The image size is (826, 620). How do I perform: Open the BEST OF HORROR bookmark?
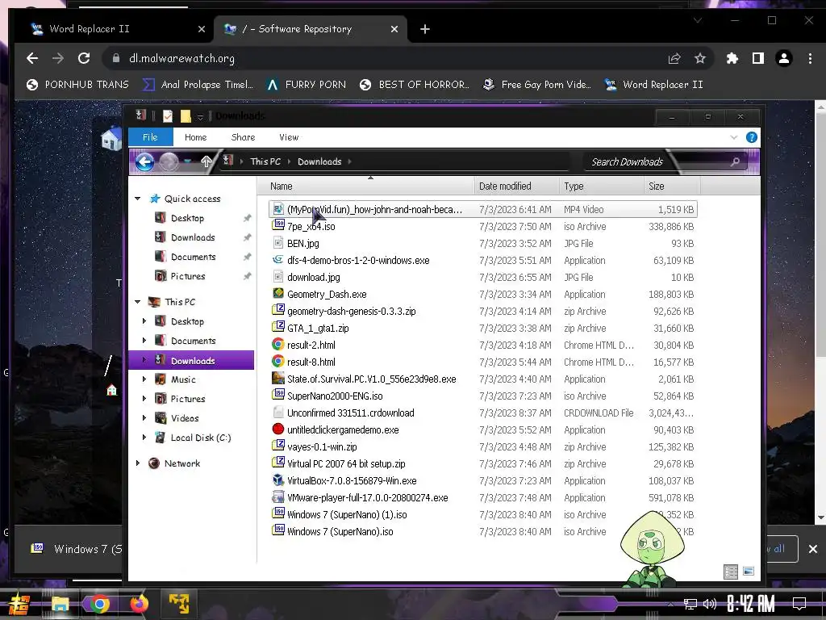(x=414, y=84)
